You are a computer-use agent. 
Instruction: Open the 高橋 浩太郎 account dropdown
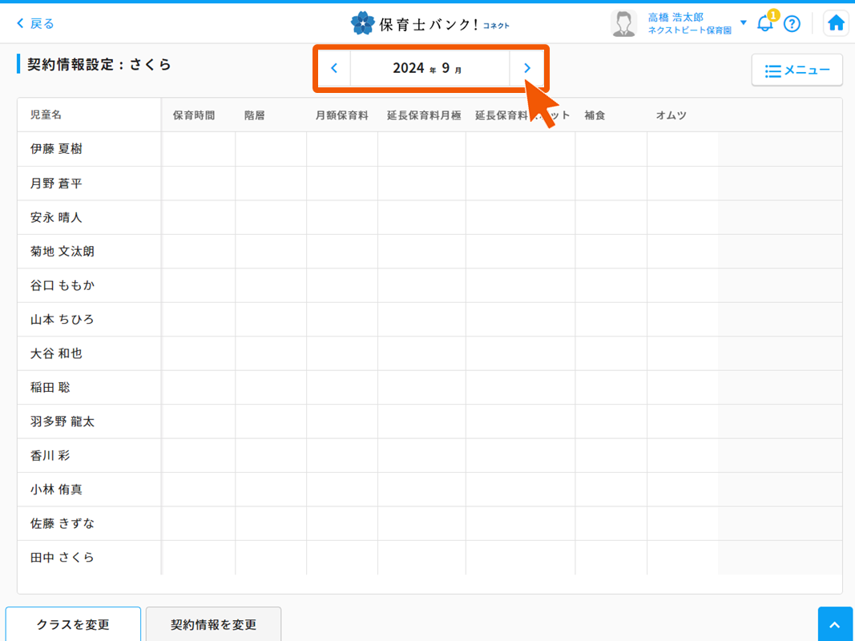pos(743,22)
